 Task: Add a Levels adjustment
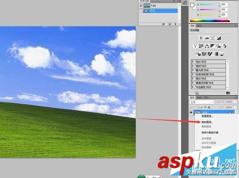click(x=207, y=38)
